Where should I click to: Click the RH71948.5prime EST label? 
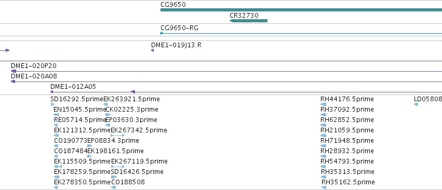(x=347, y=140)
